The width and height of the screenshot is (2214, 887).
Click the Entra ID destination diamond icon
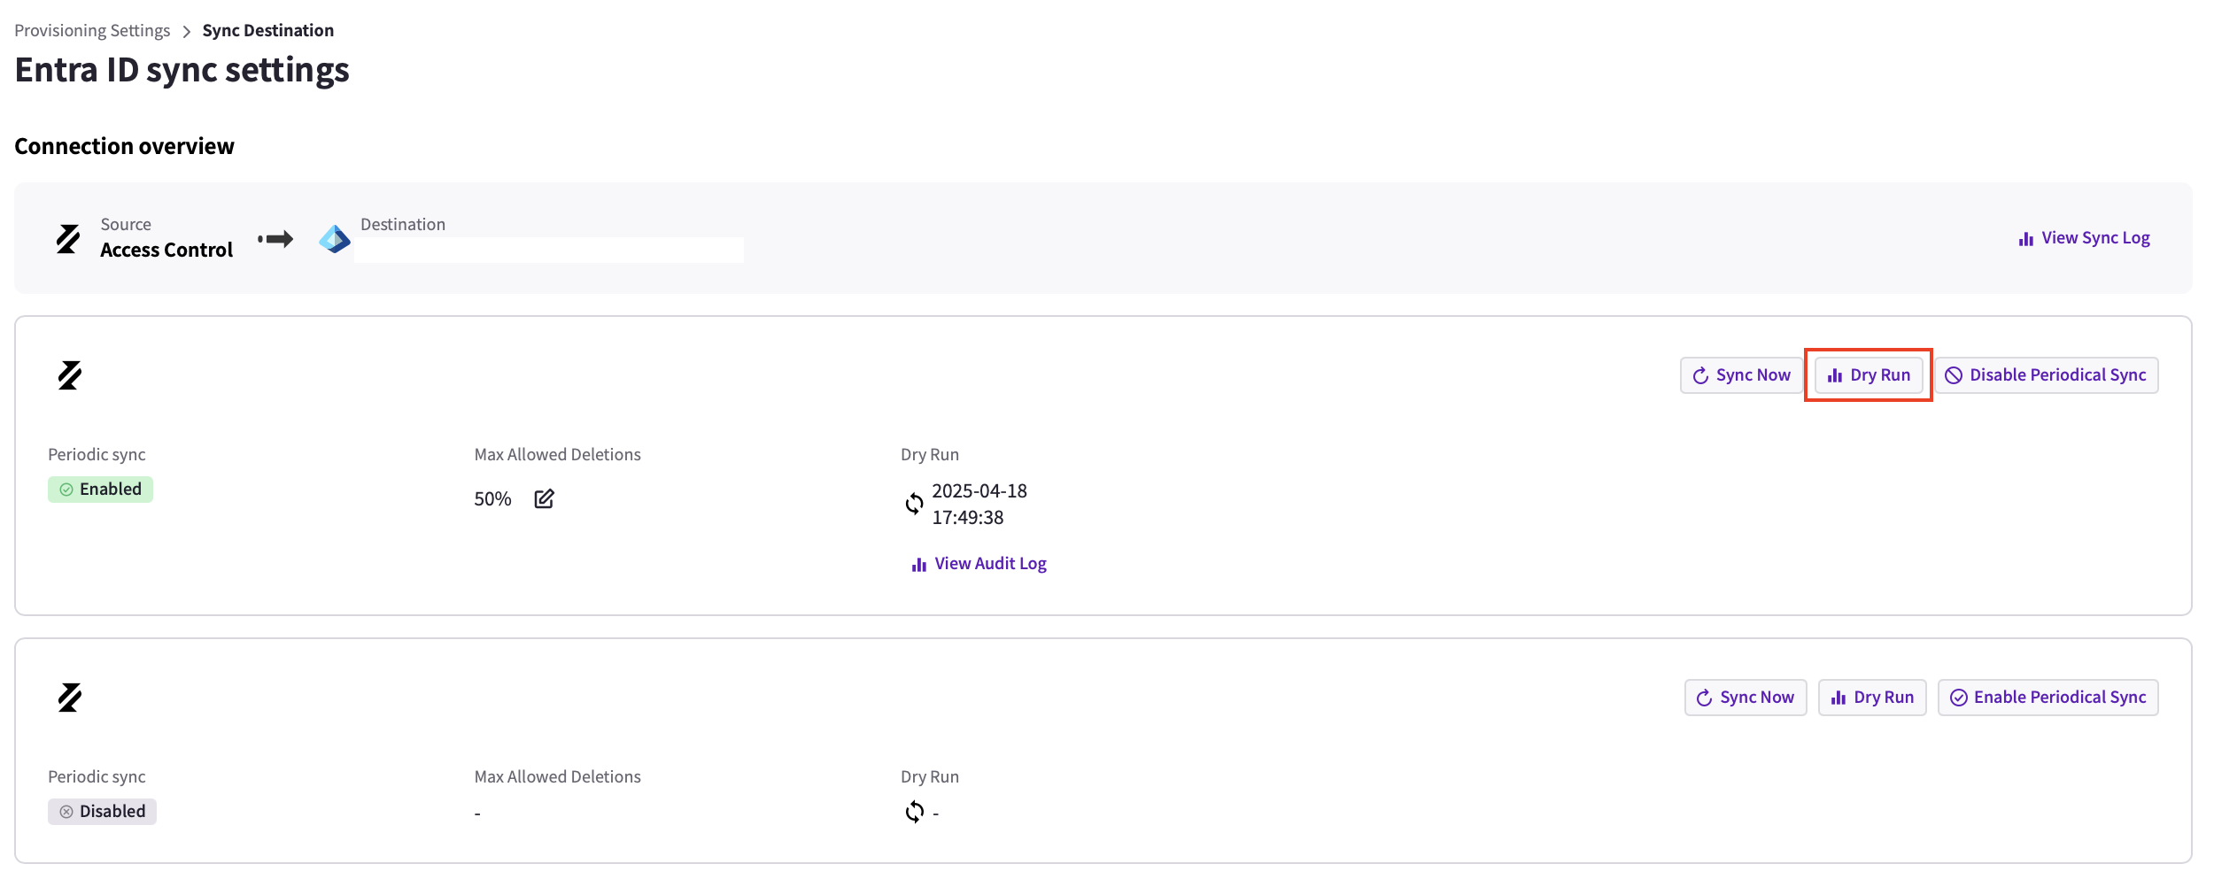pyautogui.click(x=335, y=239)
